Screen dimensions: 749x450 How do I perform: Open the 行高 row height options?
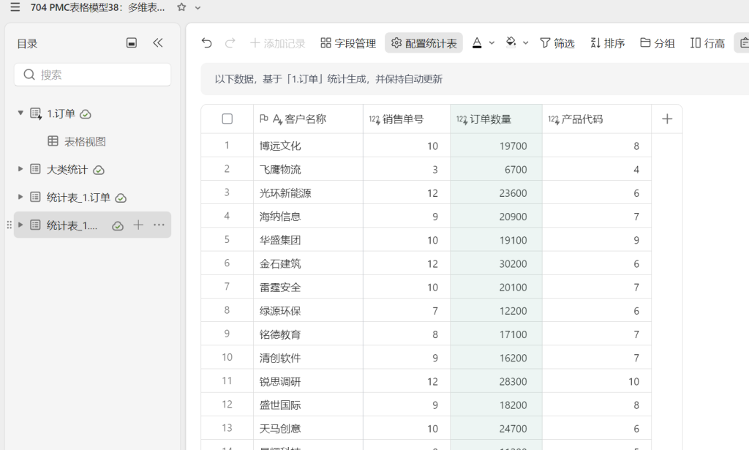click(x=707, y=43)
